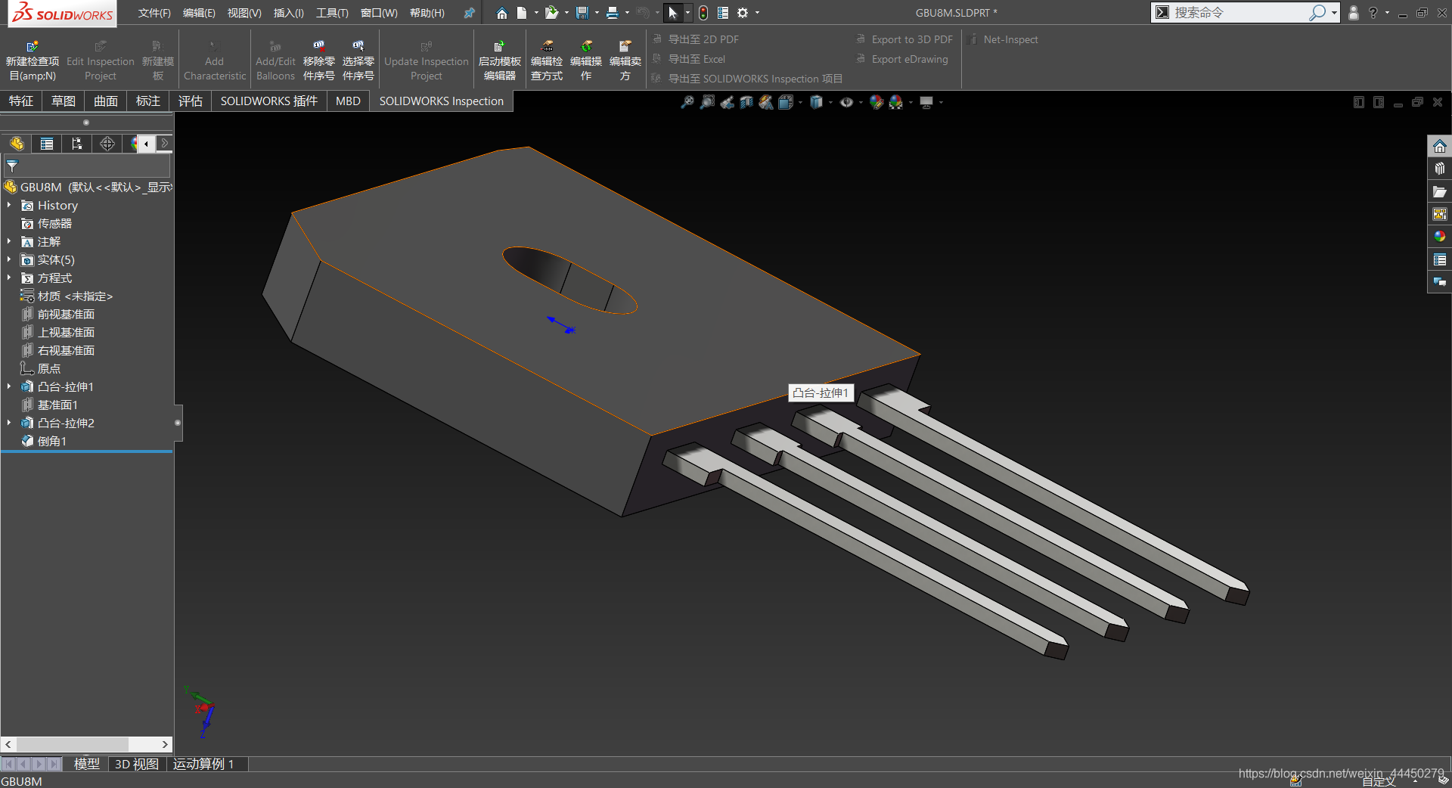
Task: Click the Previous View icon
Action: coord(727,102)
